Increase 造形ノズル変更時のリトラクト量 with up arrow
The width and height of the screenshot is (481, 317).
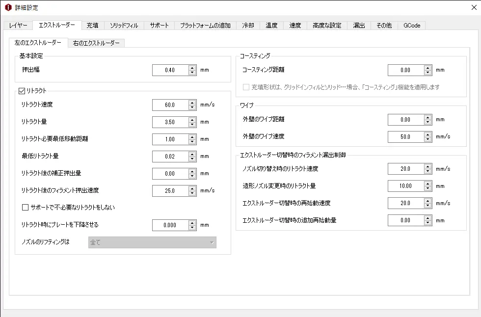tap(428, 184)
